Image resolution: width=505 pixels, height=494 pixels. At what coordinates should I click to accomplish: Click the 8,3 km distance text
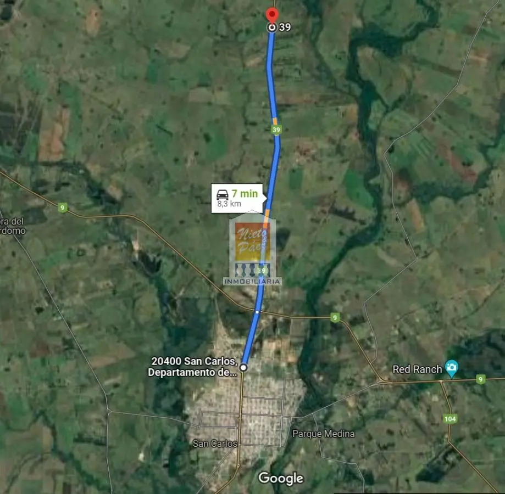229,204
